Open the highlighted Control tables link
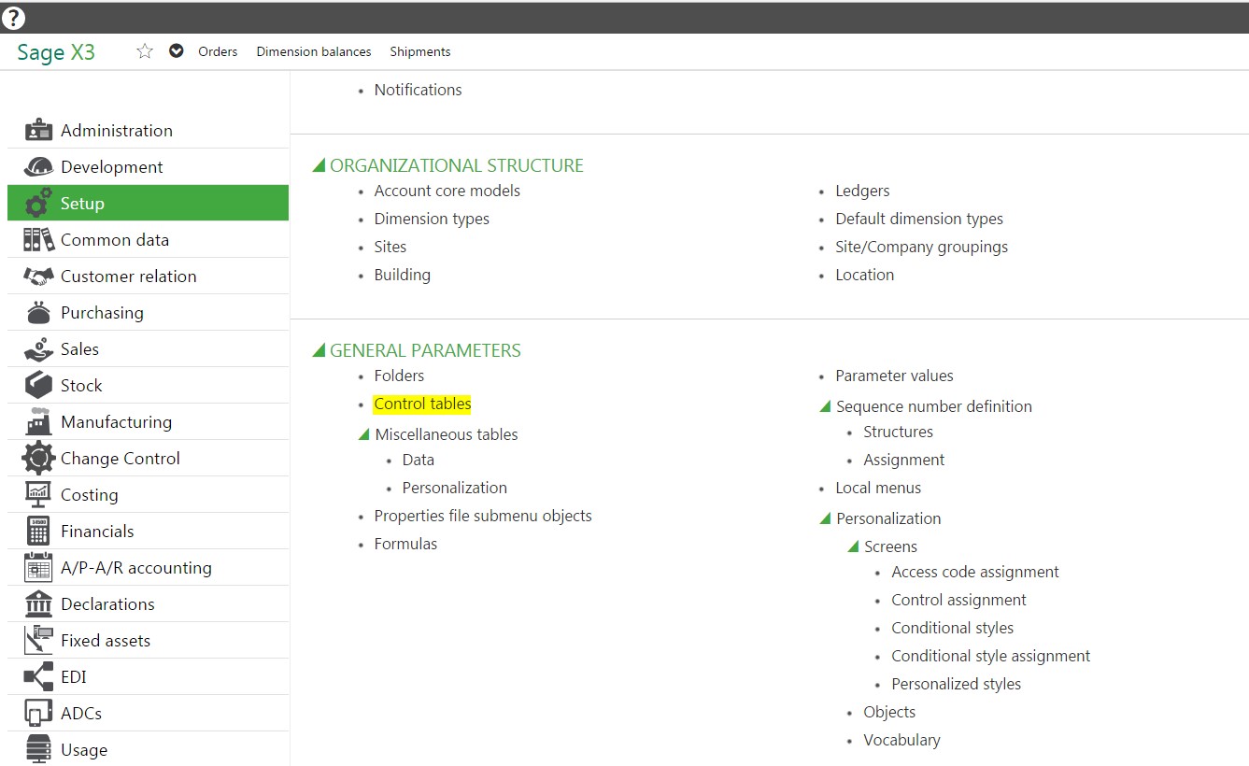Image resolution: width=1249 pixels, height=766 pixels. point(422,404)
